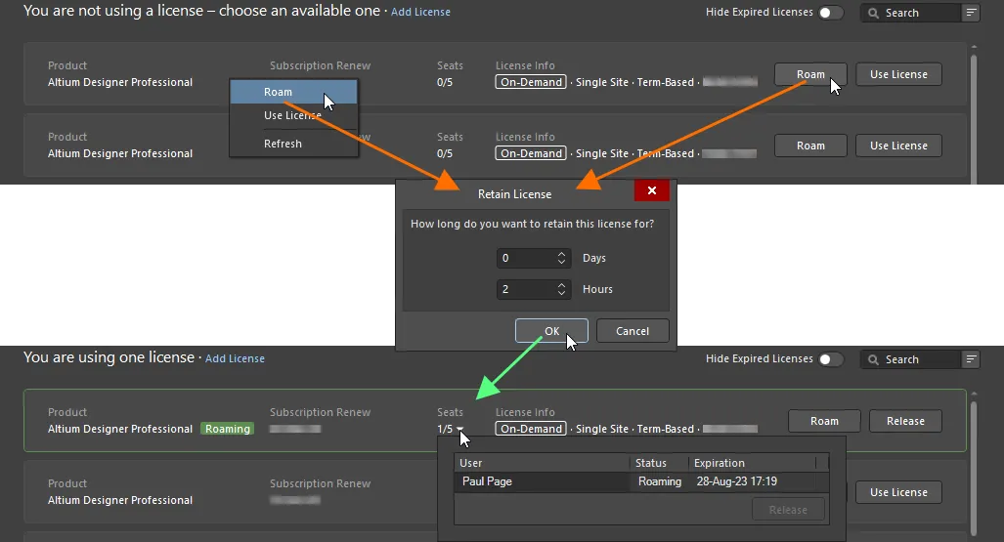
Task: Click Roam button on first license row
Action: pyautogui.click(x=810, y=74)
